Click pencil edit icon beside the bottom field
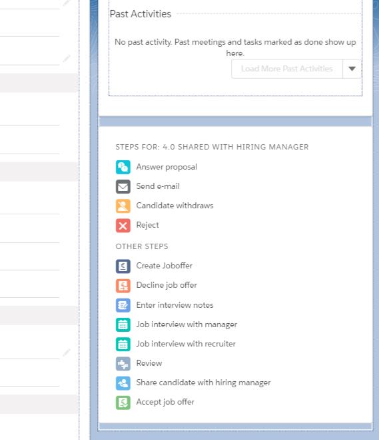Image resolution: width=379 pixels, height=440 pixels. (67, 352)
